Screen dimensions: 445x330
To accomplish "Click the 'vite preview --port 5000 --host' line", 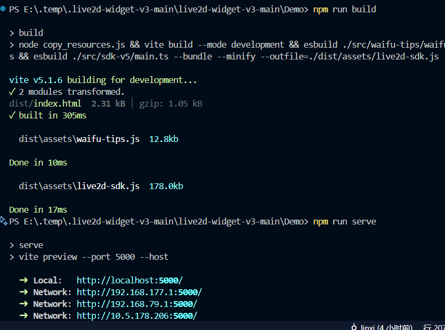I will click(93, 257).
